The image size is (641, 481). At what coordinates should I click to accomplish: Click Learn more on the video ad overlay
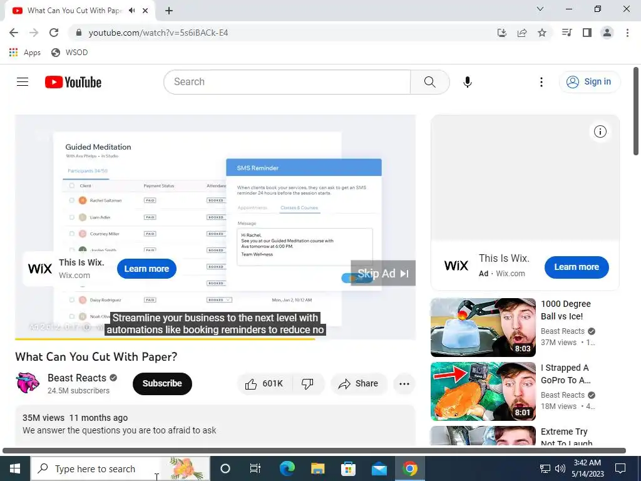[146, 269]
